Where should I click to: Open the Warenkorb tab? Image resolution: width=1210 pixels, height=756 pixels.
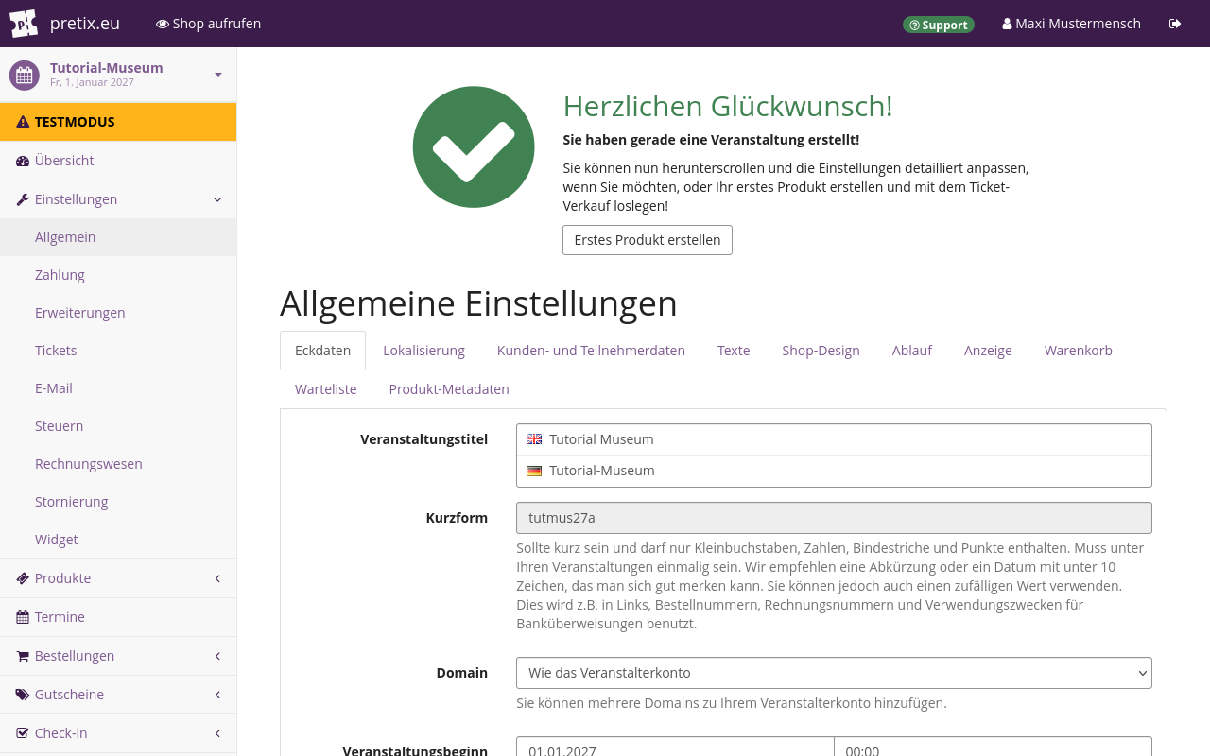coord(1079,351)
